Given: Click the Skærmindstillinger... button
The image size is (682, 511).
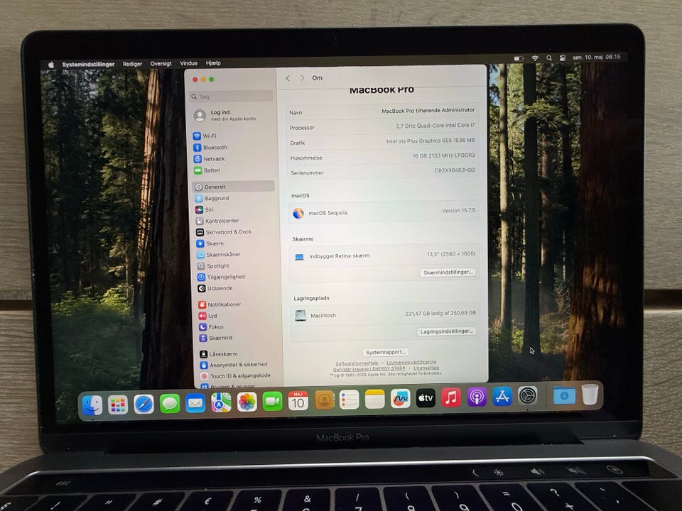Looking at the screenshot, I should coord(448,272).
